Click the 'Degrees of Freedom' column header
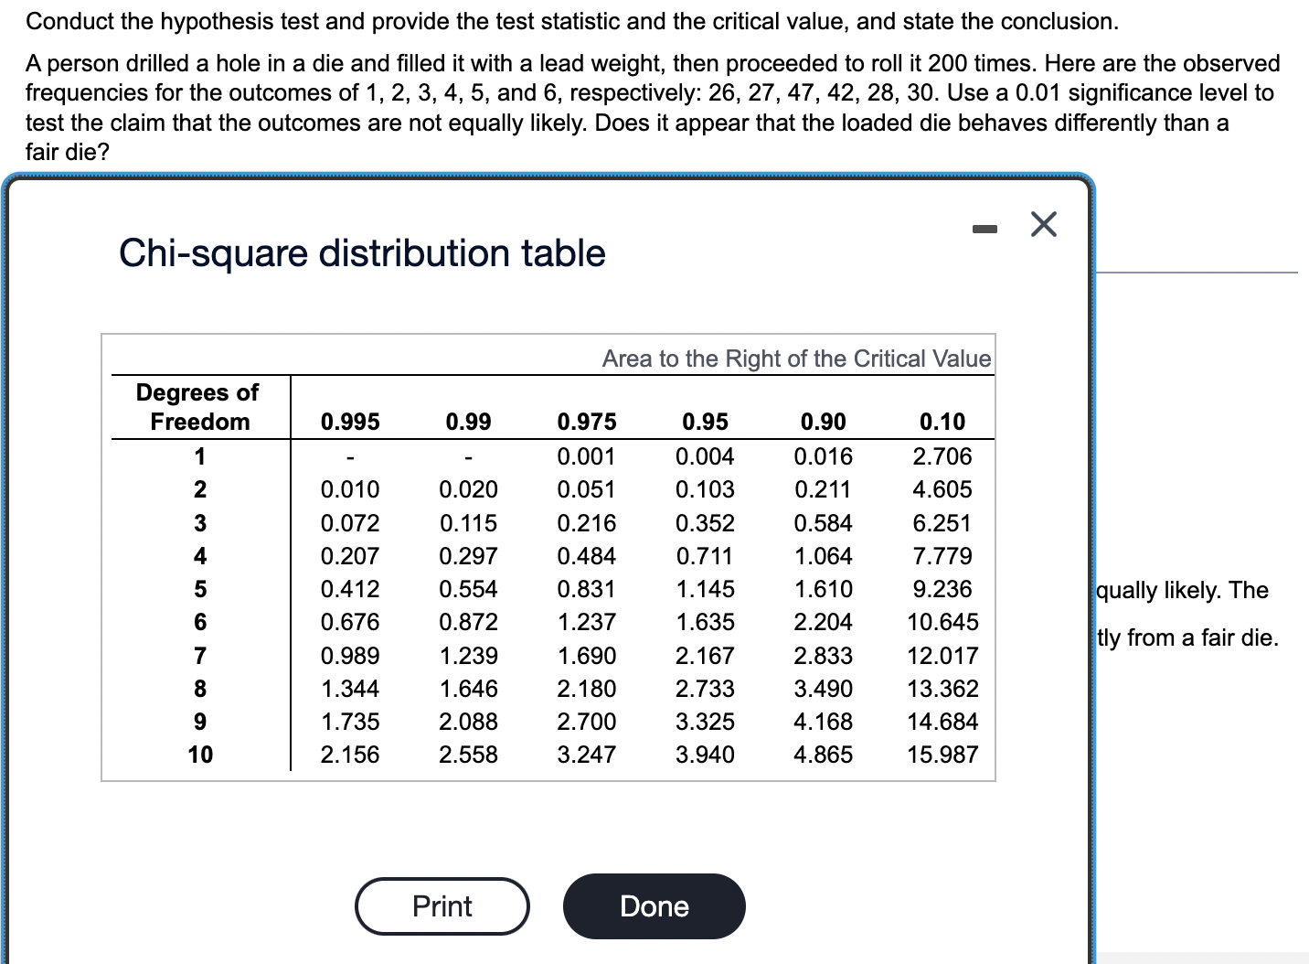This screenshot has width=1309, height=964. click(198, 407)
